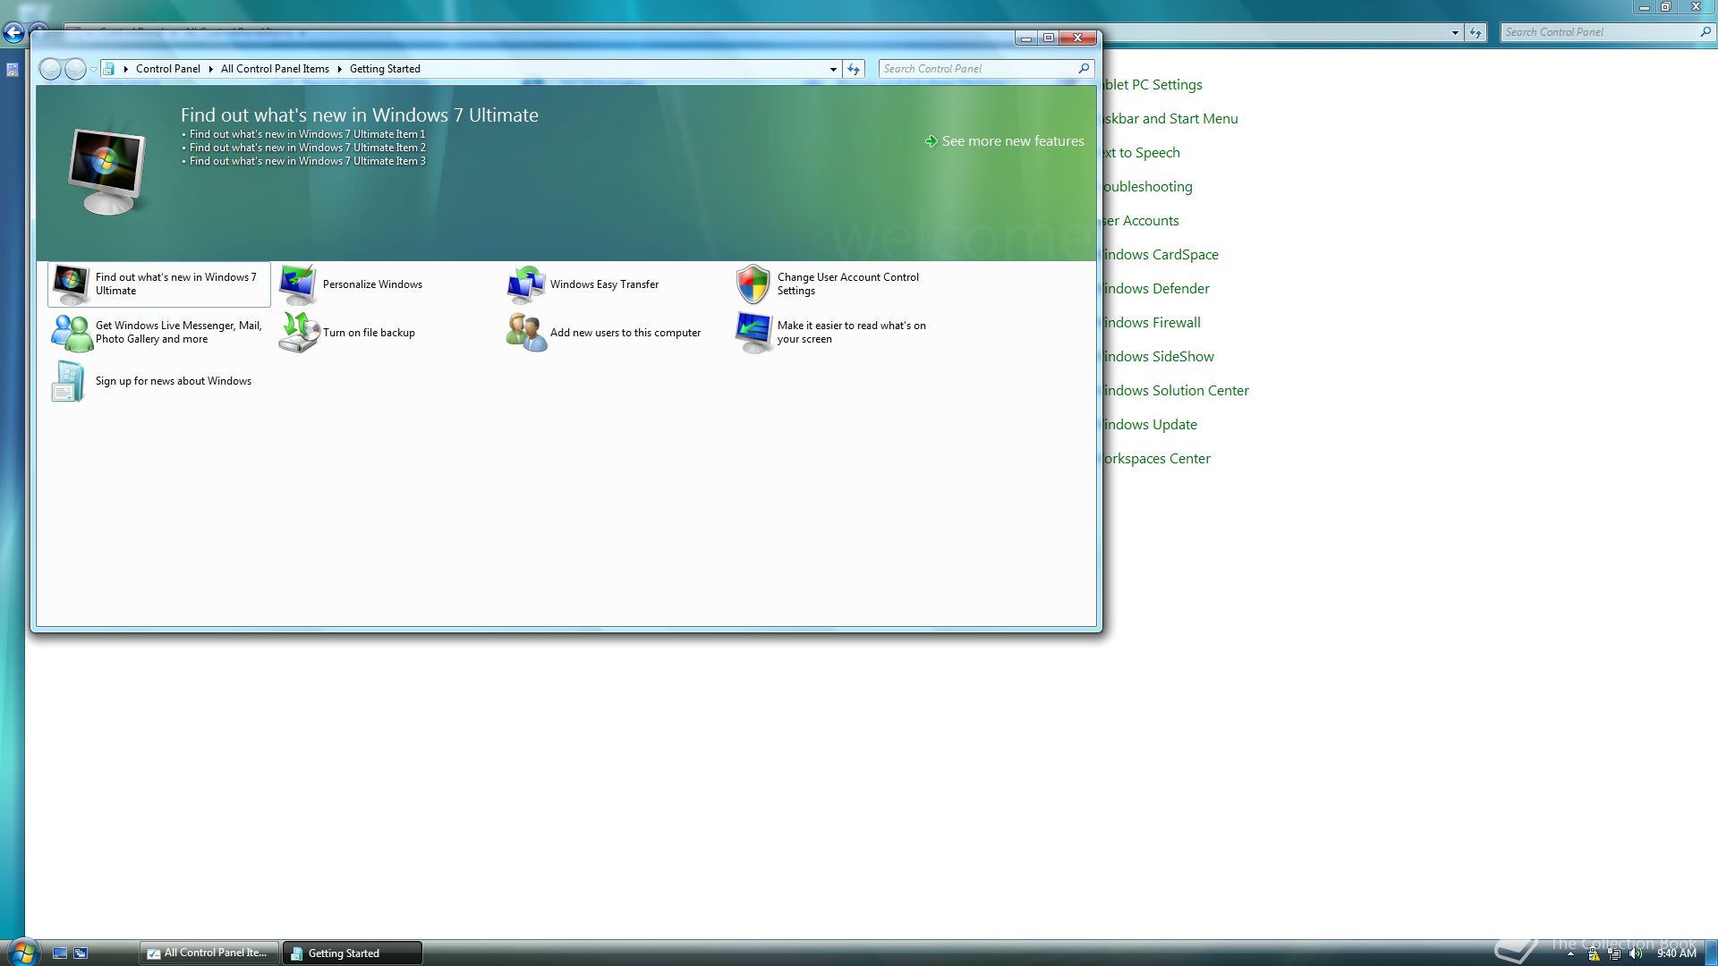Click the sidebar icon left of the background window

click(x=13, y=70)
